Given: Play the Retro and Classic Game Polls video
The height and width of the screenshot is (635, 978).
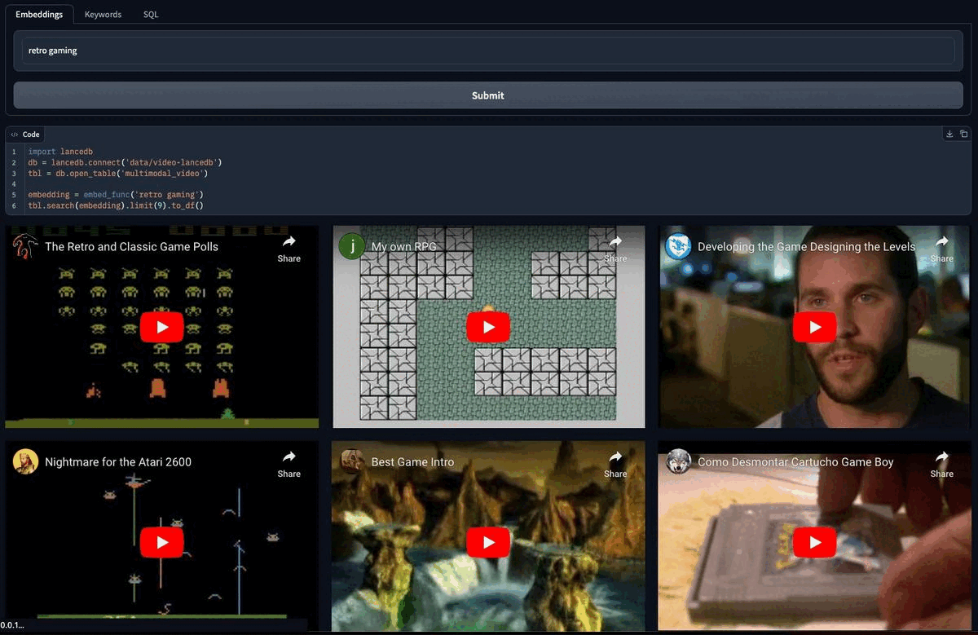Looking at the screenshot, I should tap(161, 327).
